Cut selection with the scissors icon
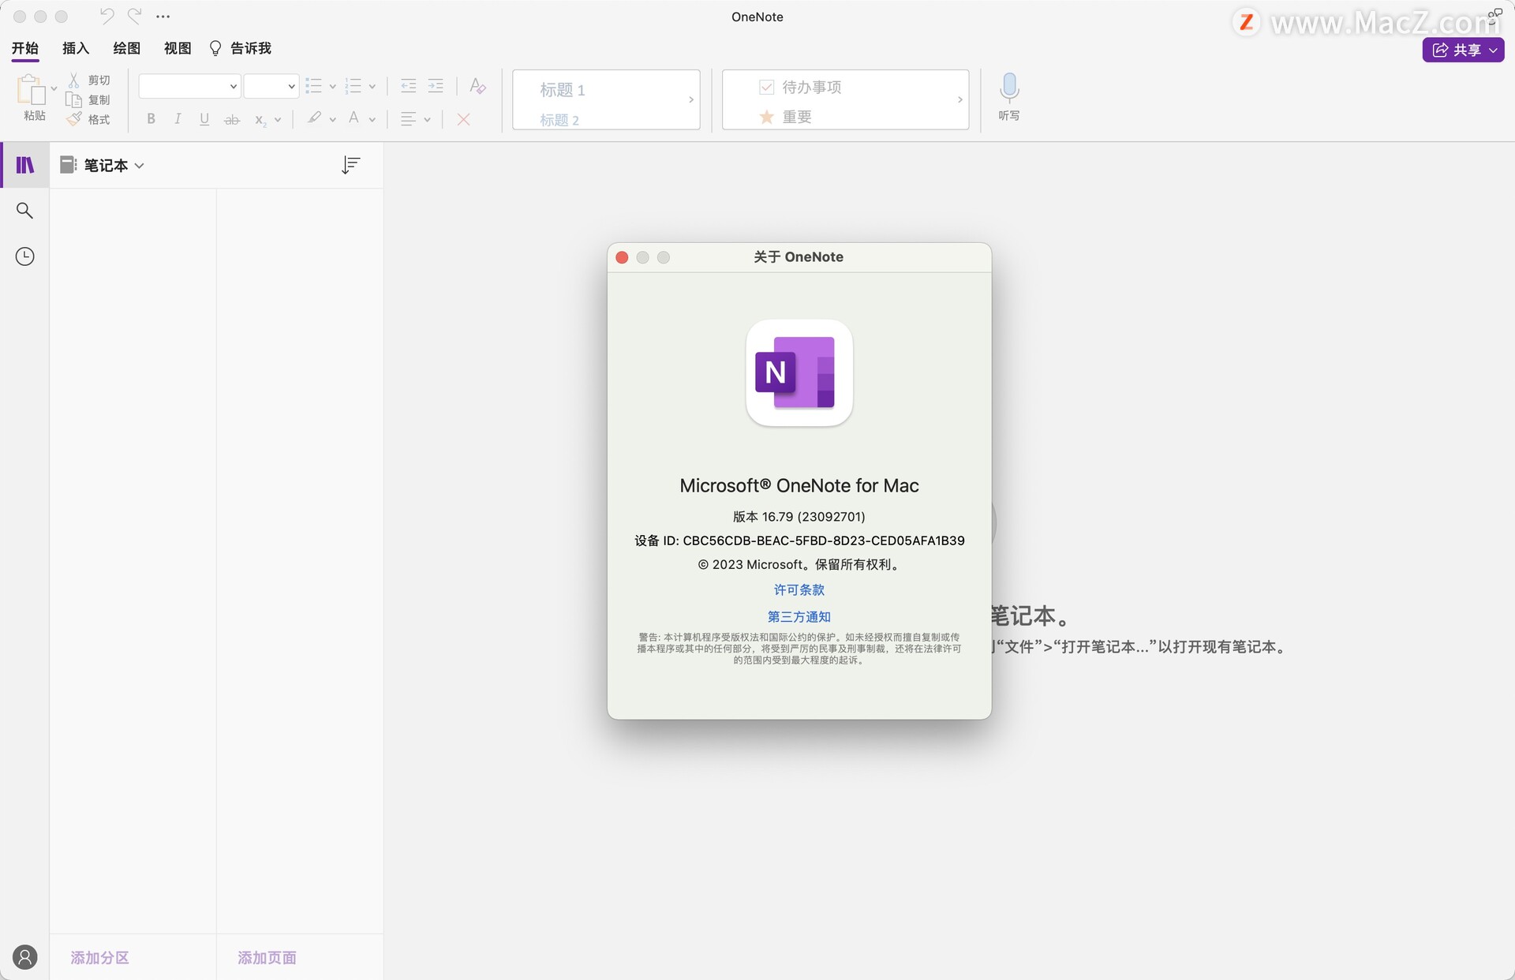Screen dimensions: 1515x980 73,80
